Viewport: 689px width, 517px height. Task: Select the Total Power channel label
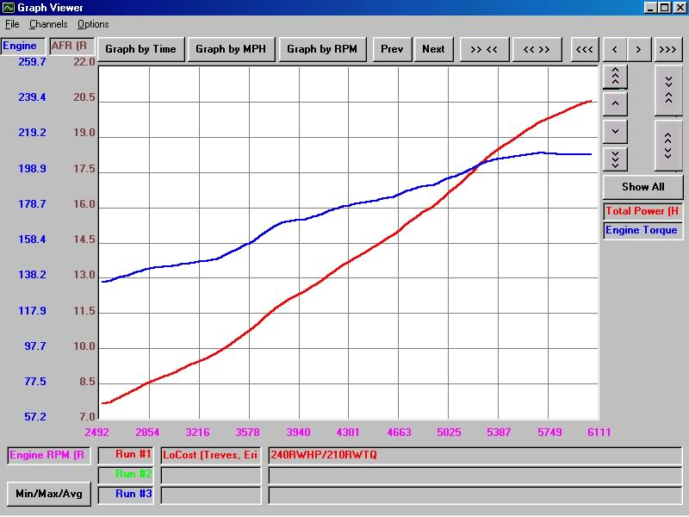click(x=642, y=211)
